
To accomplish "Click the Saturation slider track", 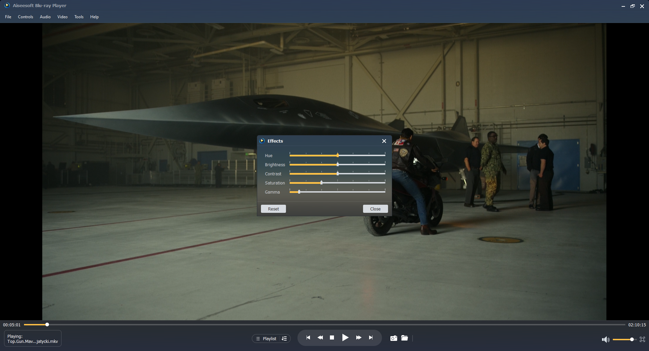I will [x=337, y=183].
